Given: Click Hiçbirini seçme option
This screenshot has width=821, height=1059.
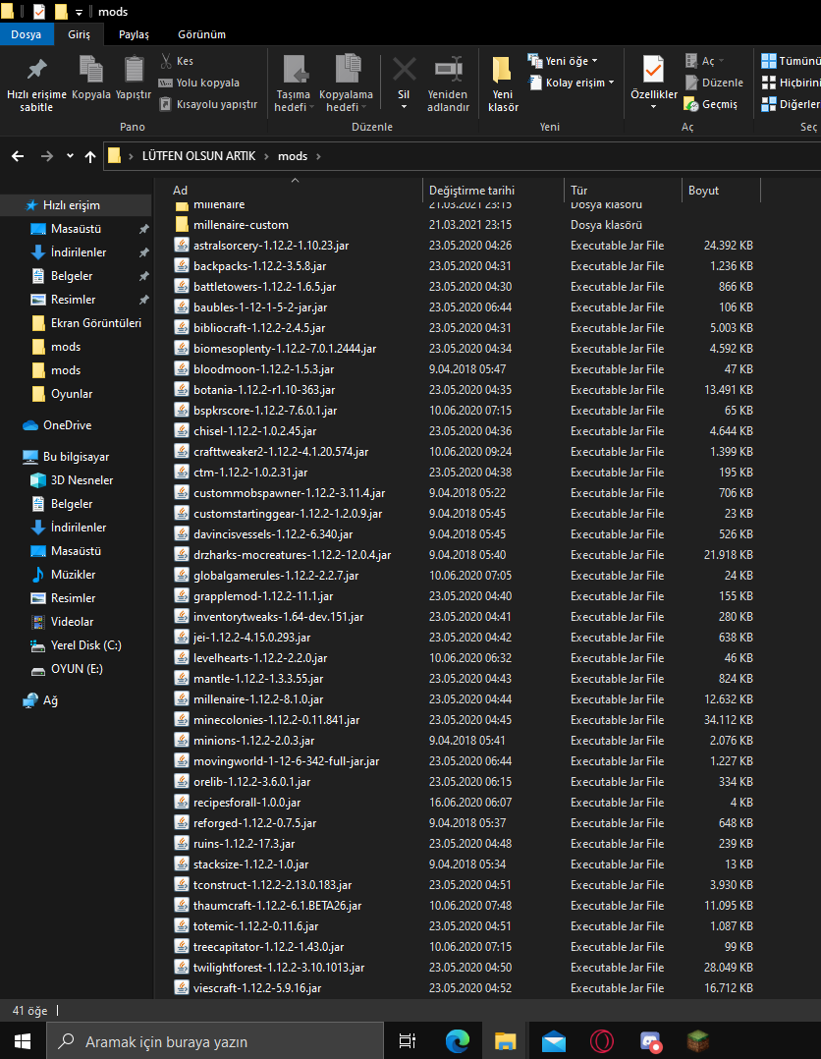Looking at the screenshot, I should (x=791, y=83).
